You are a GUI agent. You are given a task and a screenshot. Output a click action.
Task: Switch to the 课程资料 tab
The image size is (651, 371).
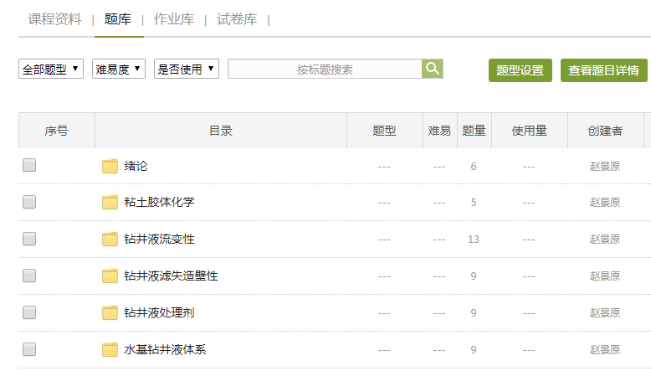click(55, 19)
